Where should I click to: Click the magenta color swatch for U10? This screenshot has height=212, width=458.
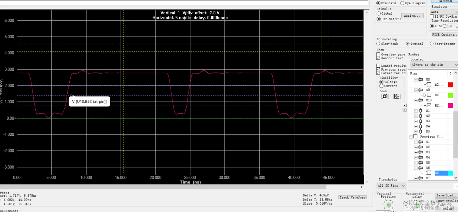(450, 105)
